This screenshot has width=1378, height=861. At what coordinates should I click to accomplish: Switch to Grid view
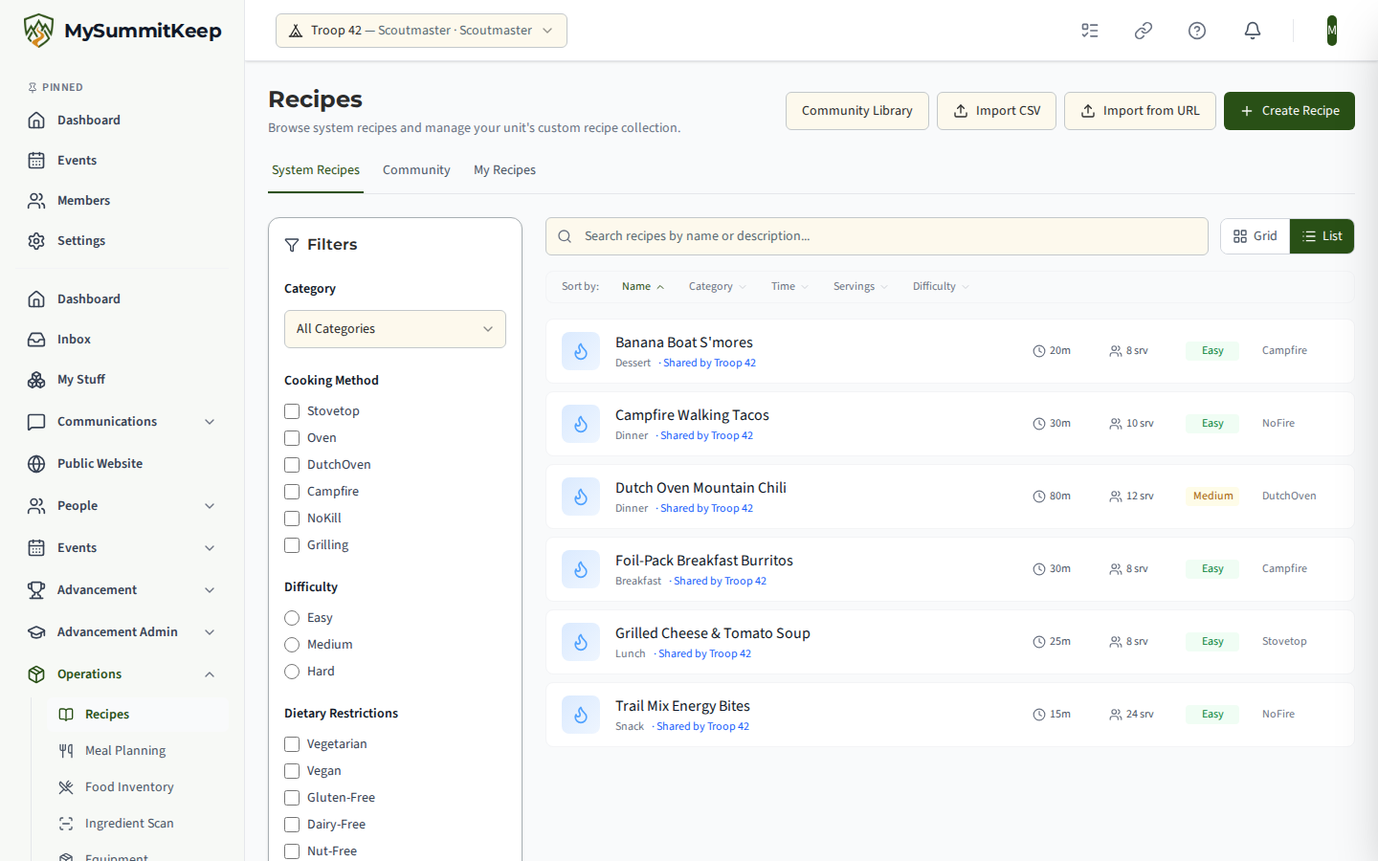pyautogui.click(x=1255, y=236)
